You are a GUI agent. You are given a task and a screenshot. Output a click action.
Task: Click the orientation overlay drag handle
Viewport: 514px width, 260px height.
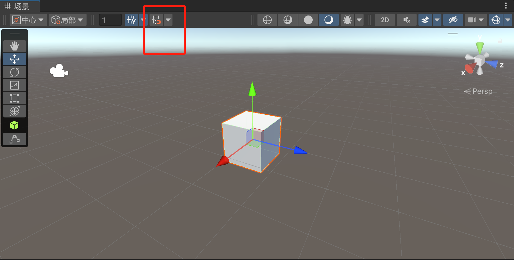click(453, 34)
